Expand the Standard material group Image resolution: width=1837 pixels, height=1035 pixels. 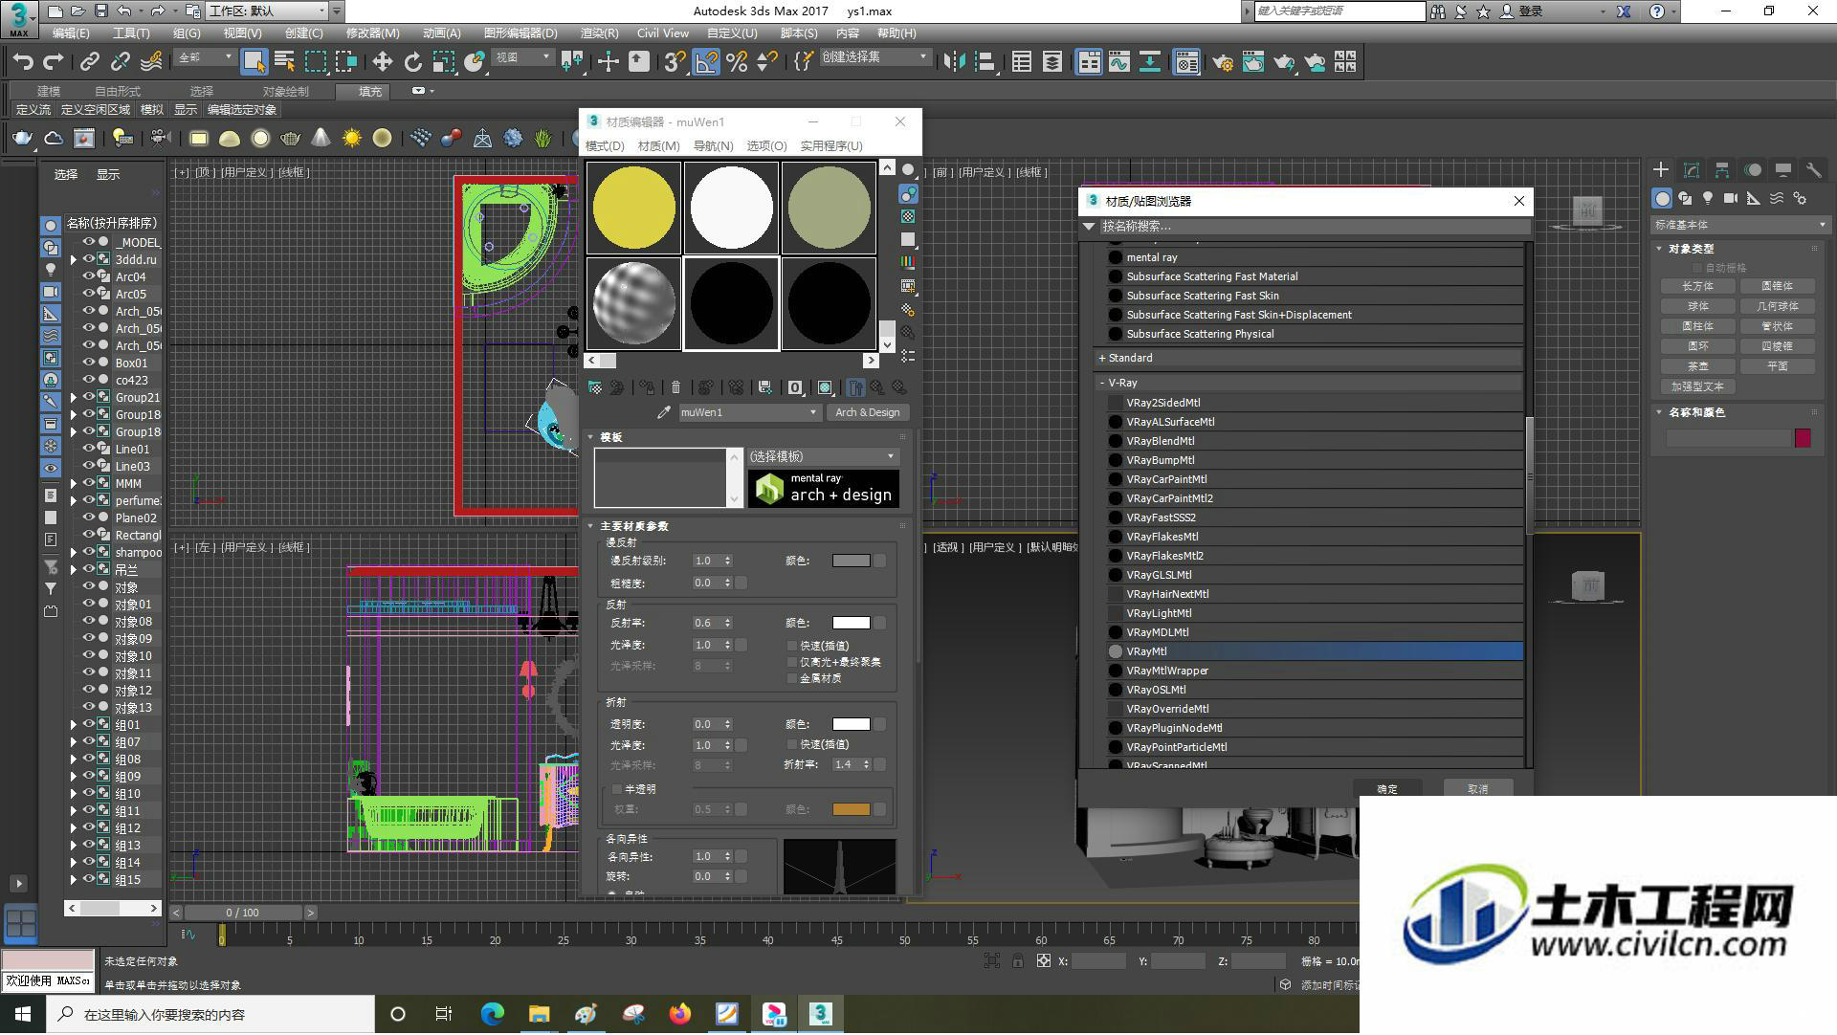point(1102,358)
